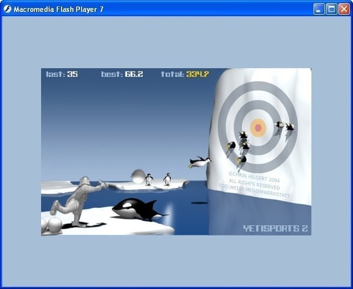This screenshot has height=289, width=353.
Task: Click the large snowball on the far floe
Action: [138, 176]
